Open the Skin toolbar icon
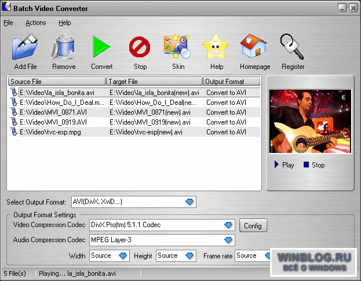 177,46
